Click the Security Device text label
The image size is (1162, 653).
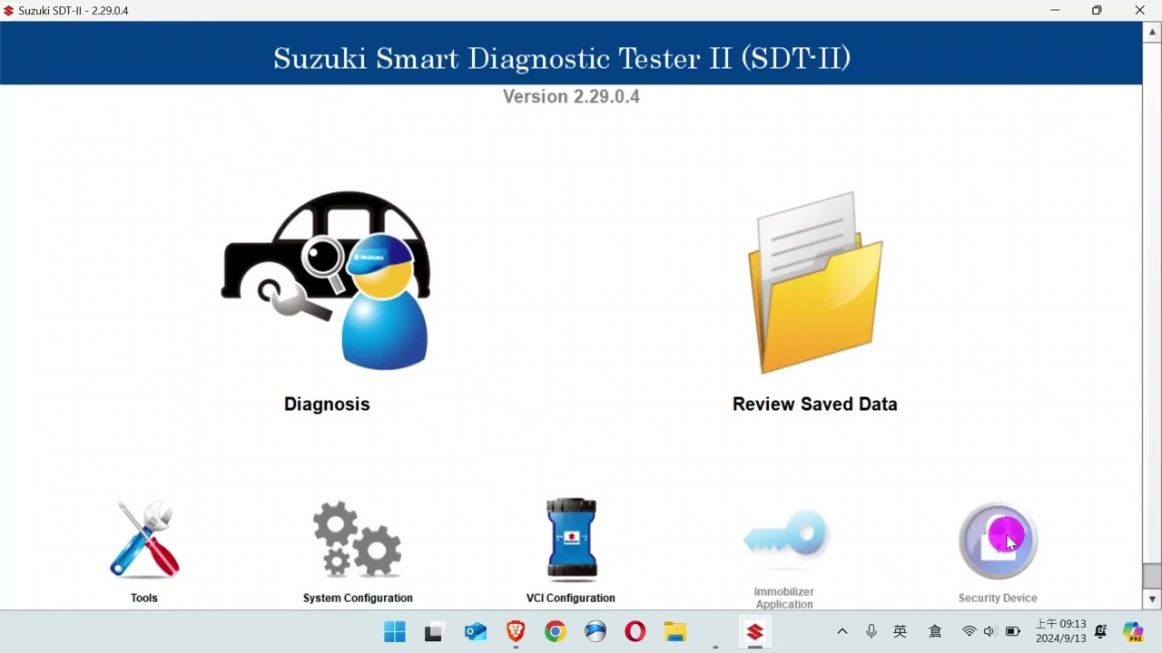998,599
